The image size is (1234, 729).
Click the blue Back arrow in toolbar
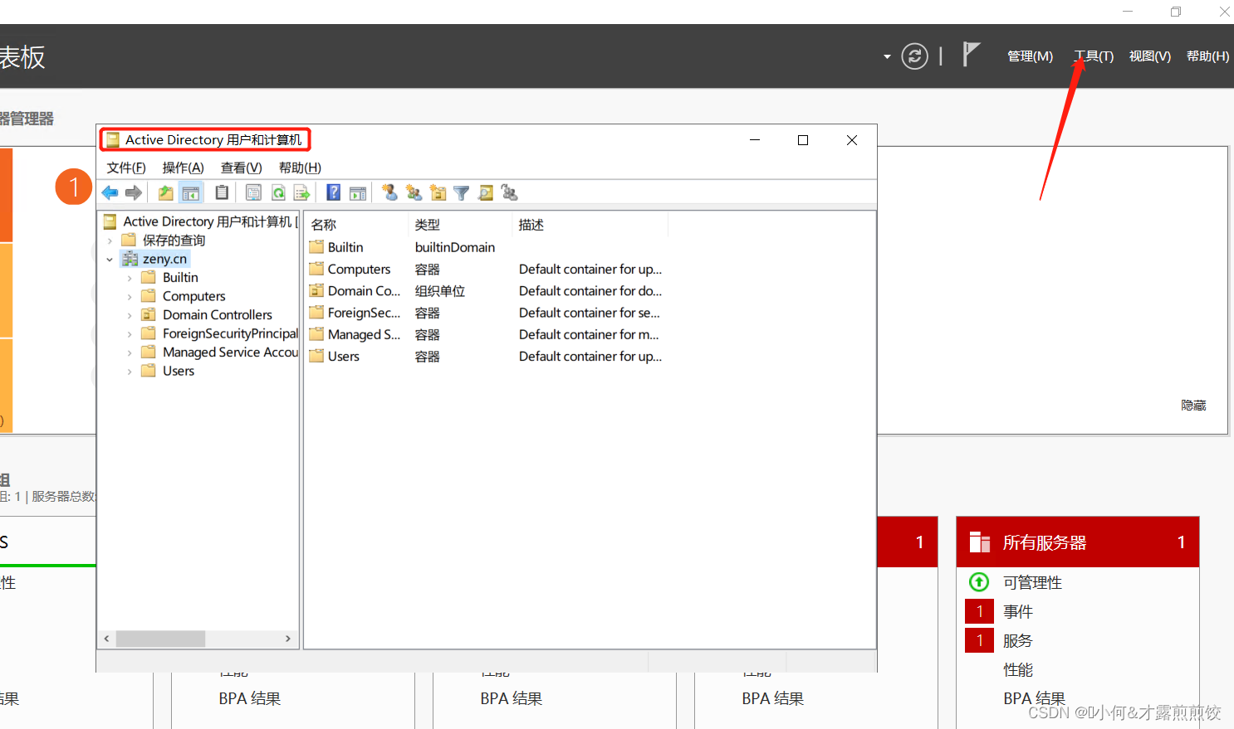coord(110,193)
